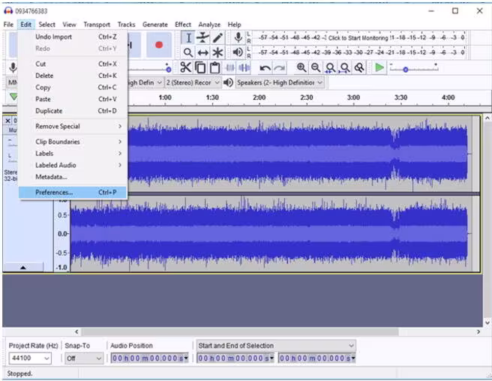Select the Selection (I-beam) tool

(x=188, y=38)
